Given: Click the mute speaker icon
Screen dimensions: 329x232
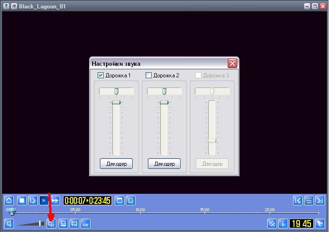Looking at the screenshot, I should 9,224.
